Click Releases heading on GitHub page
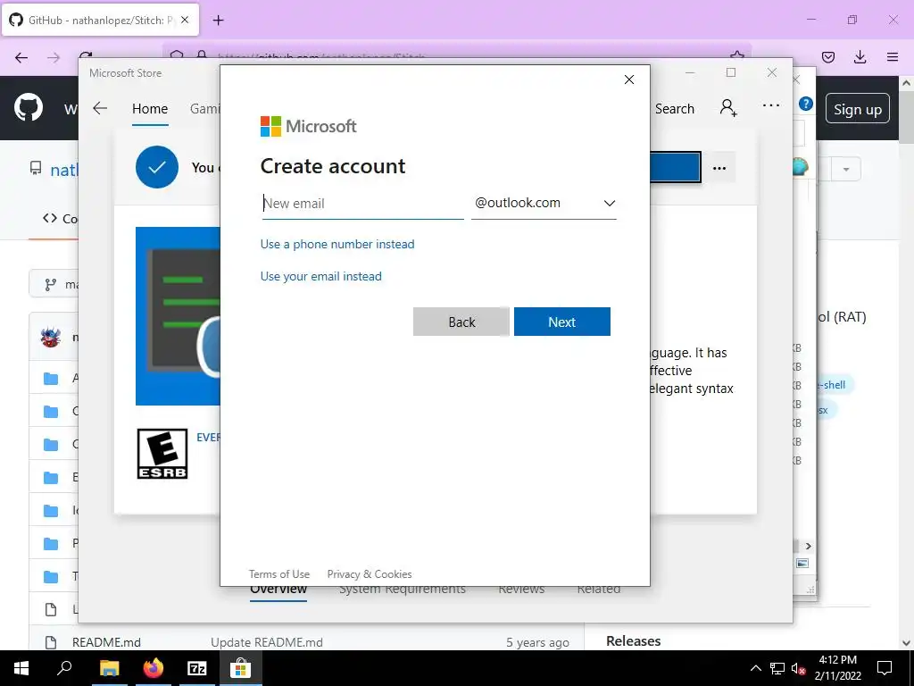Viewport: 914px width, 686px height. pos(633,641)
